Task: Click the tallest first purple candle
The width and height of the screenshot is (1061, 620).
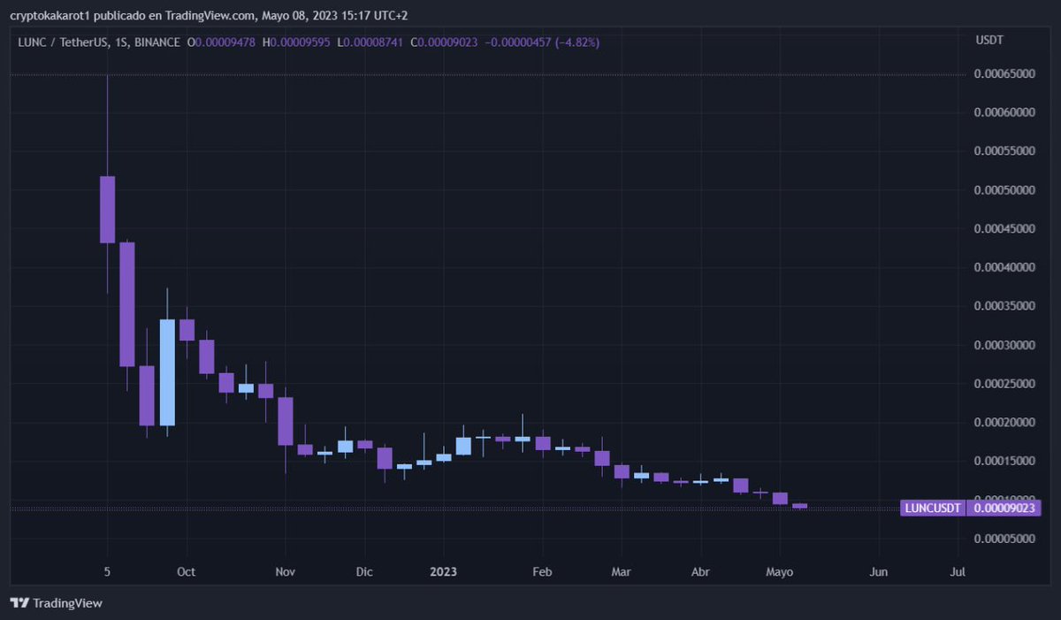Action: (107, 210)
